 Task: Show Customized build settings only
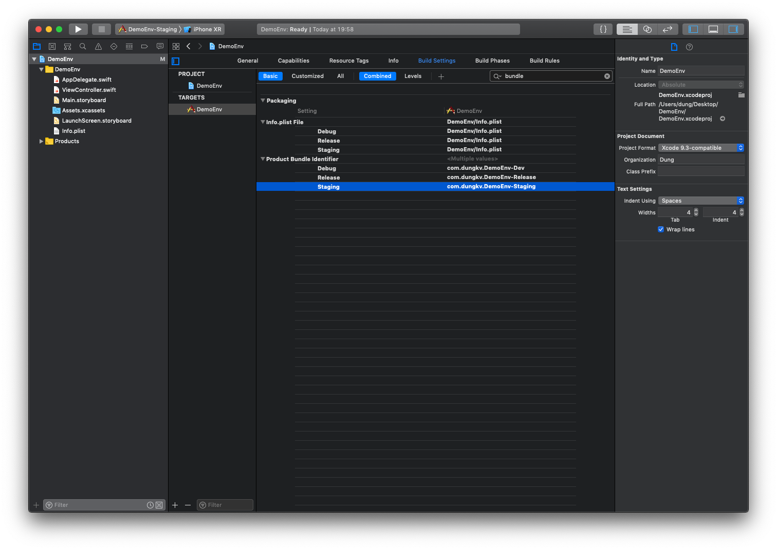coord(307,76)
